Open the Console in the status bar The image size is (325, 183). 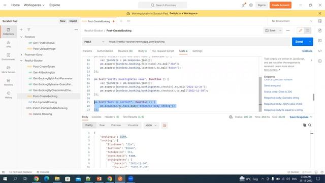coord(43,172)
